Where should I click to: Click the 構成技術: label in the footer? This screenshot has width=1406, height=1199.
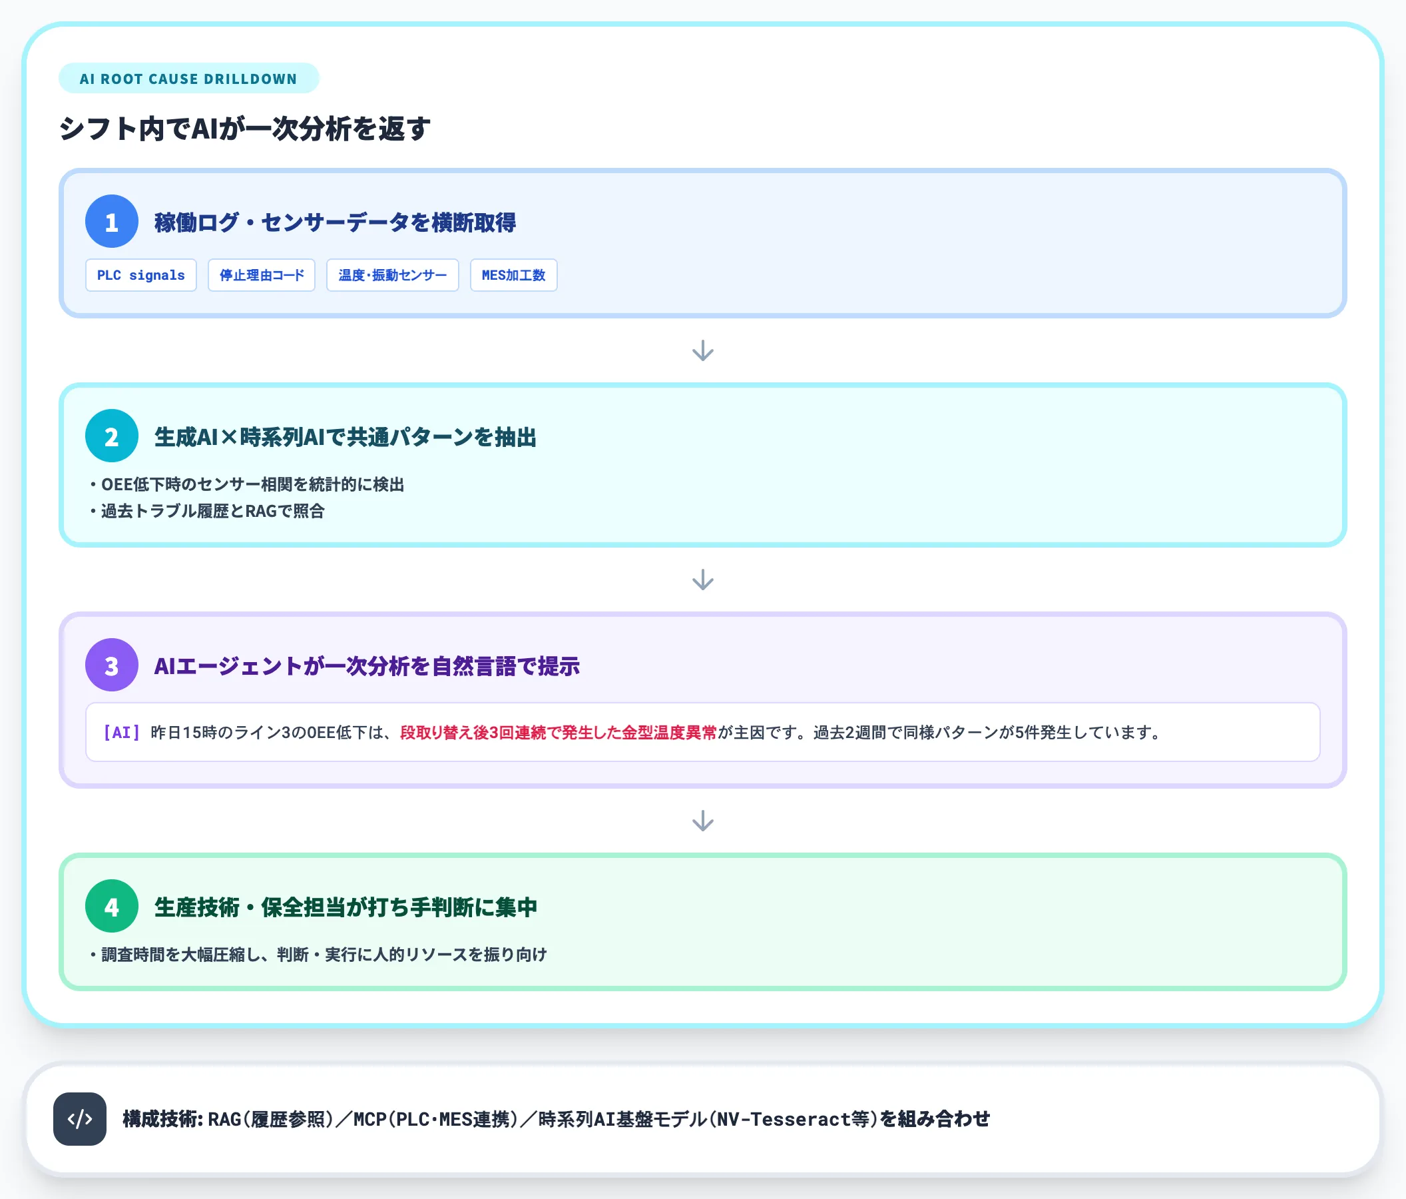click(x=163, y=1119)
